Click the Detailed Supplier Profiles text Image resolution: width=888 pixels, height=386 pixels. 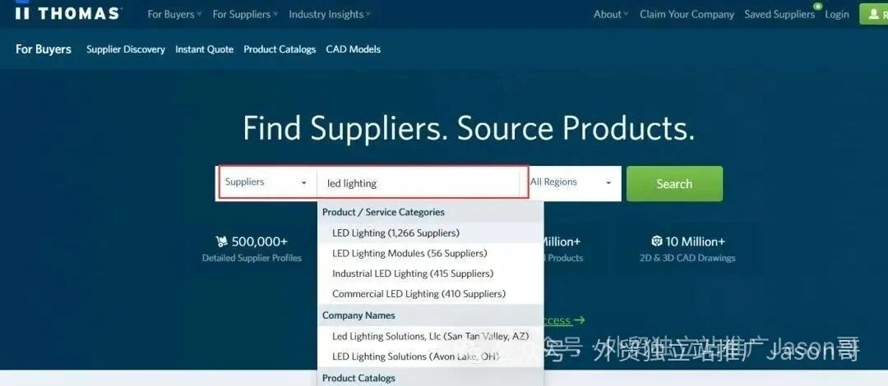coord(252,258)
